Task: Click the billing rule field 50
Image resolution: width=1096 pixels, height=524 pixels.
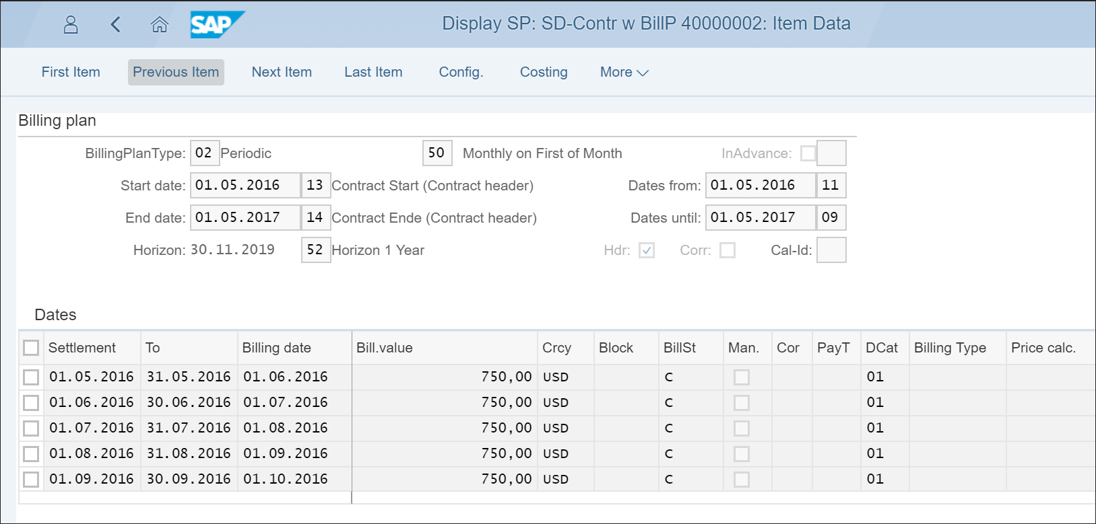Action: click(437, 153)
